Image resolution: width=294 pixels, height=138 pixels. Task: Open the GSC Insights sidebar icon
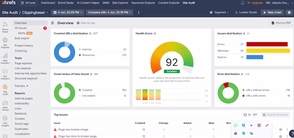pyautogui.click(x=5, y=121)
